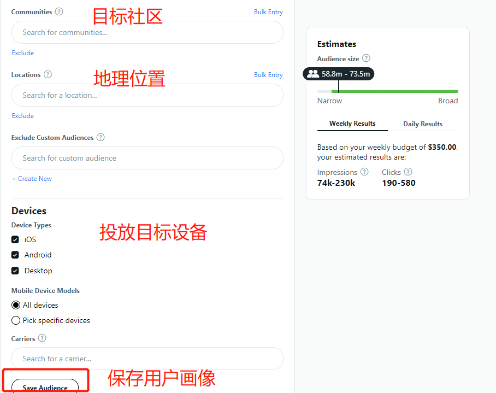Click the help icon next to Communities
Image resolution: width=496 pixels, height=393 pixels.
coord(59,11)
